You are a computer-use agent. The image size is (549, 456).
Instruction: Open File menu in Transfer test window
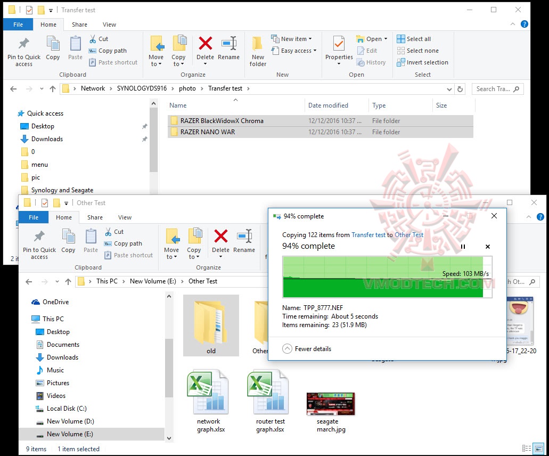click(x=18, y=25)
